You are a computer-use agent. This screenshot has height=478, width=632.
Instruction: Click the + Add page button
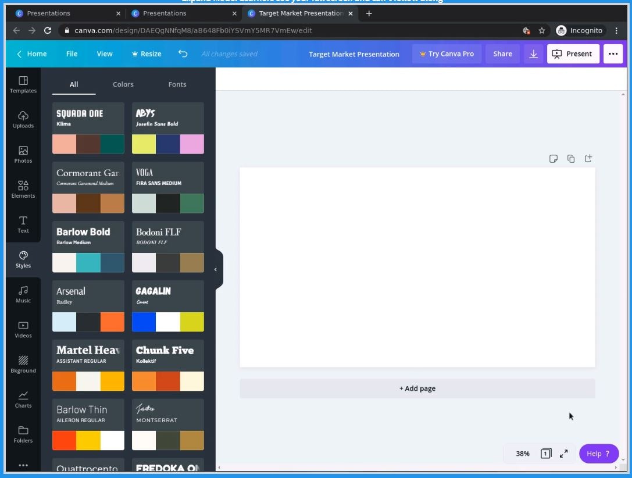pyautogui.click(x=417, y=388)
